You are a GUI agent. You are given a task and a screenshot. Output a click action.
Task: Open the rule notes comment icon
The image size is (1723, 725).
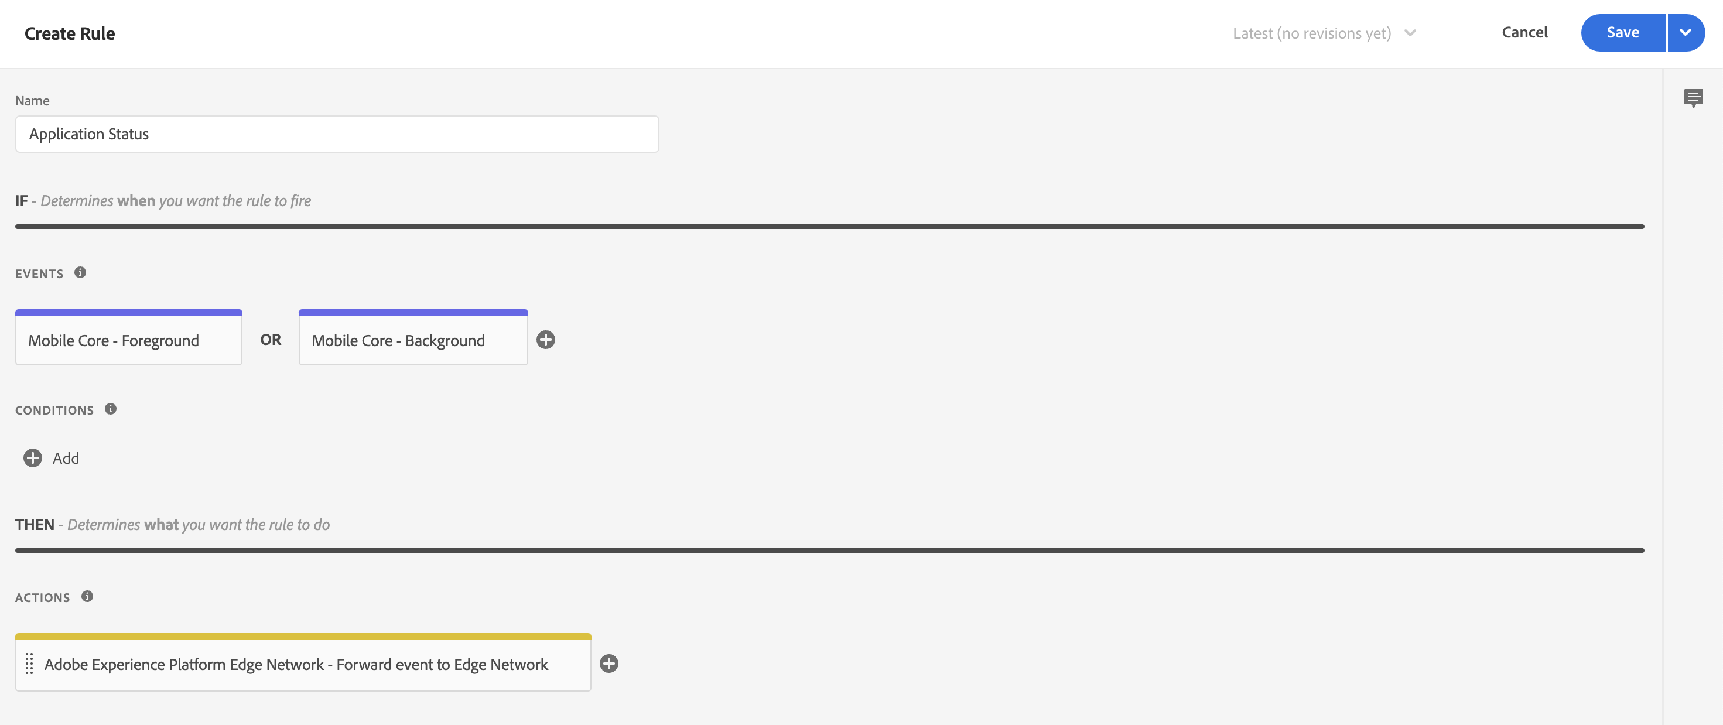[x=1693, y=98]
